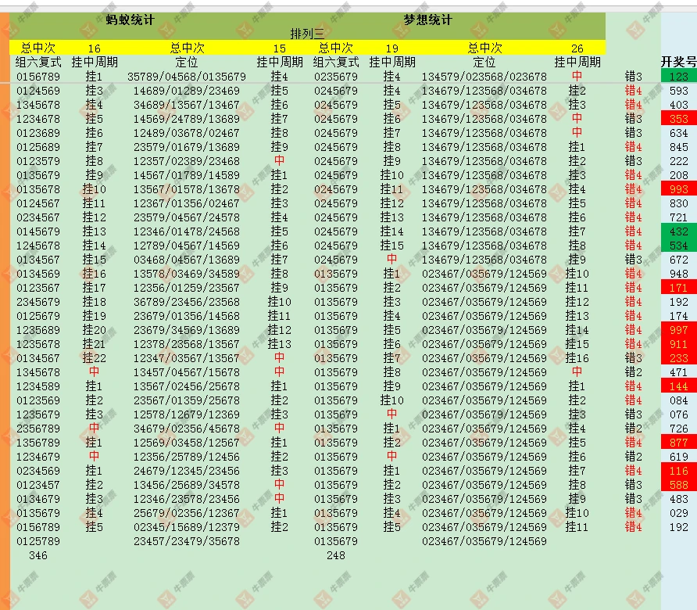
Task: Click the green draw number 123 cell
Action: 678,77
